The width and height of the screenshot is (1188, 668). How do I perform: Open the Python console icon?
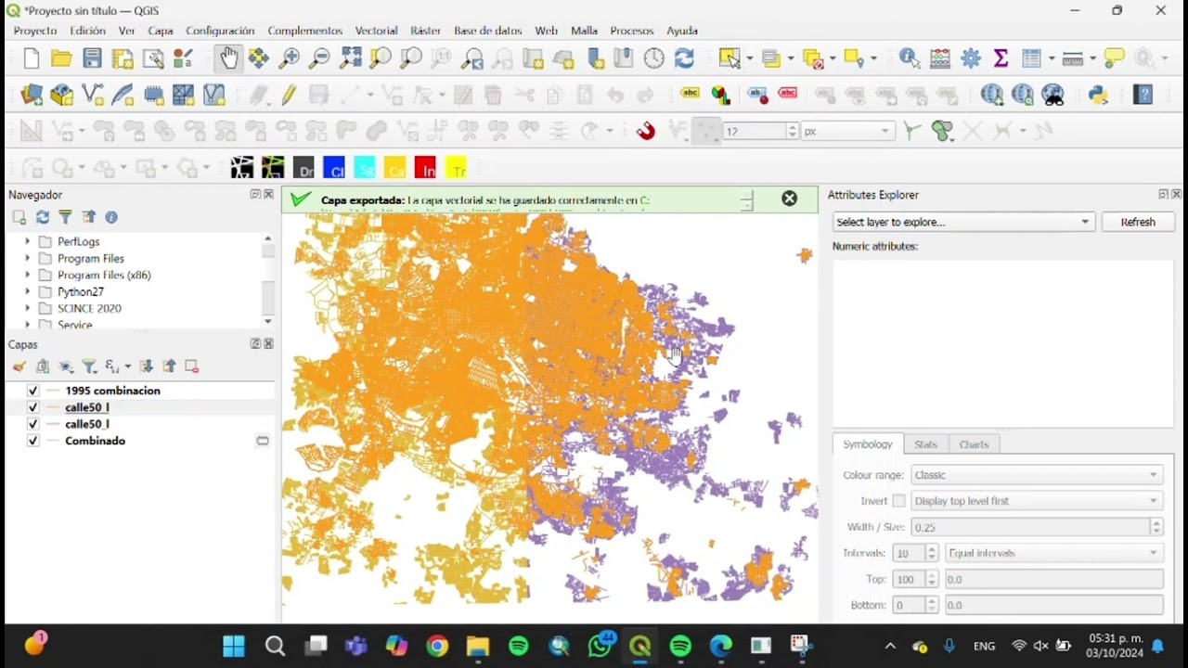pyautogui.click(x=1099, y=95)
